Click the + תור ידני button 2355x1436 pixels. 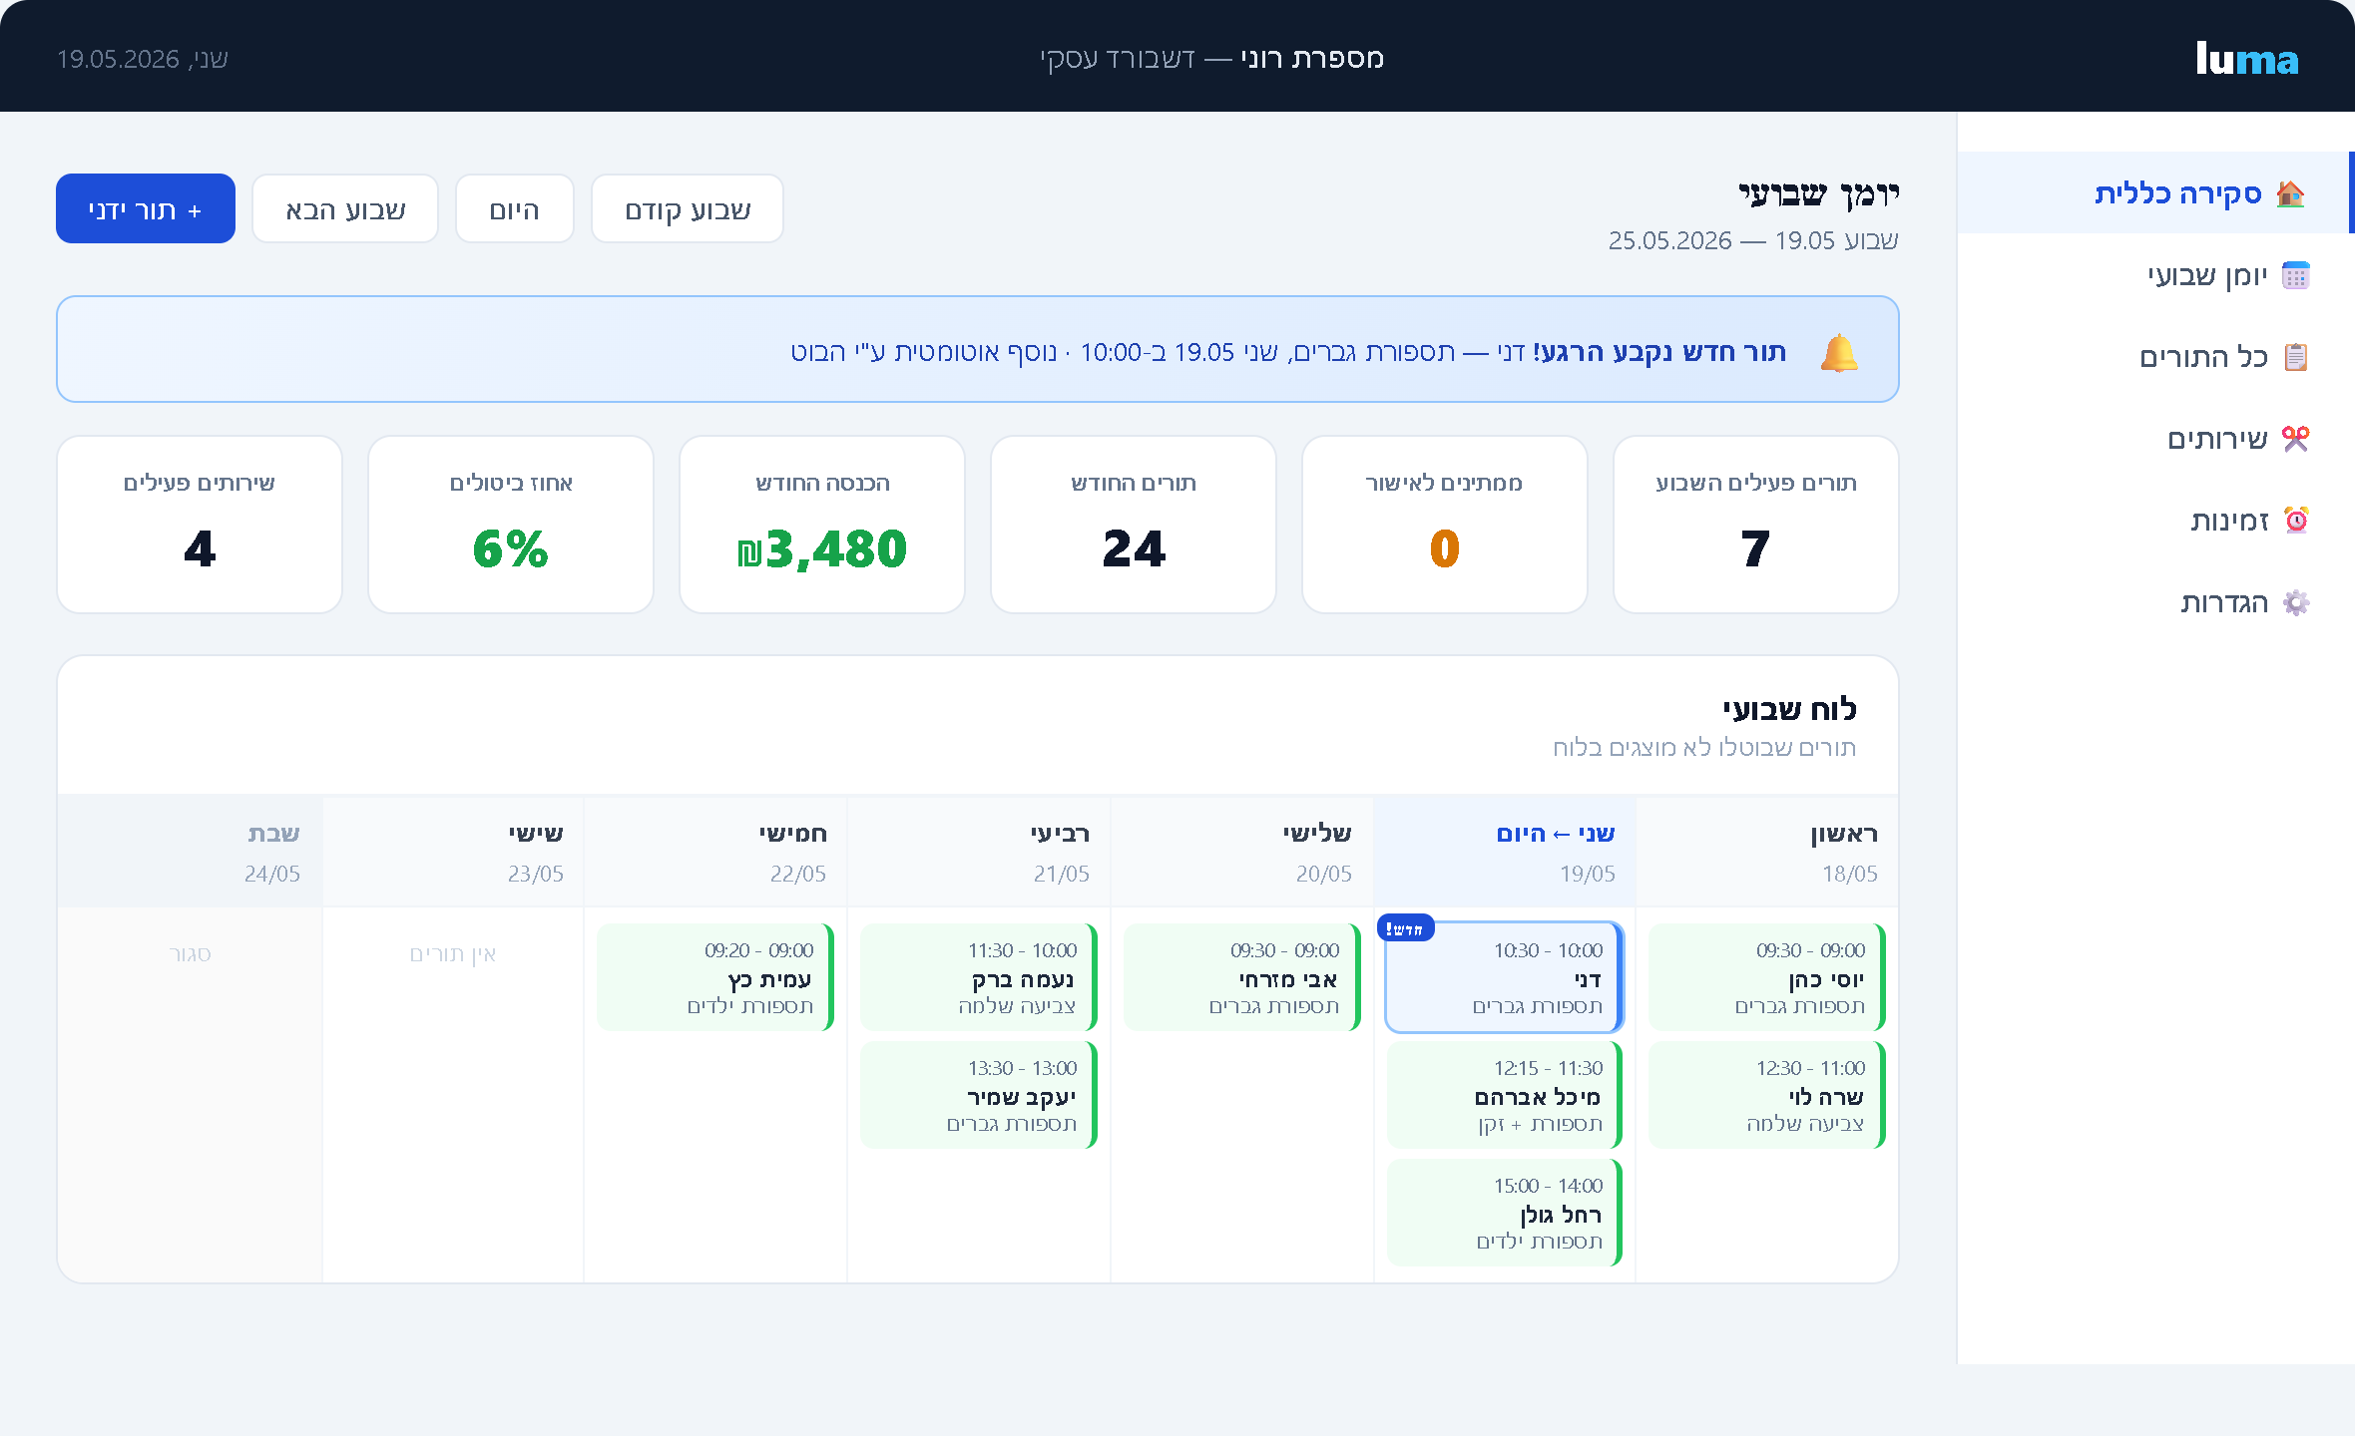click(146, 208)
